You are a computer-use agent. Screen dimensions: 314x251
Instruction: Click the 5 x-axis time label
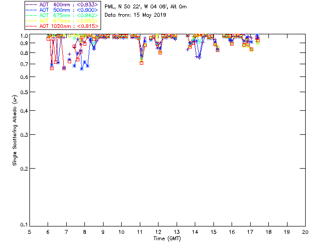point(29,232)
